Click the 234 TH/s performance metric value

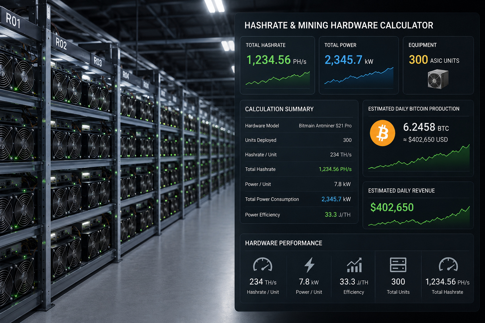point(263,282)
